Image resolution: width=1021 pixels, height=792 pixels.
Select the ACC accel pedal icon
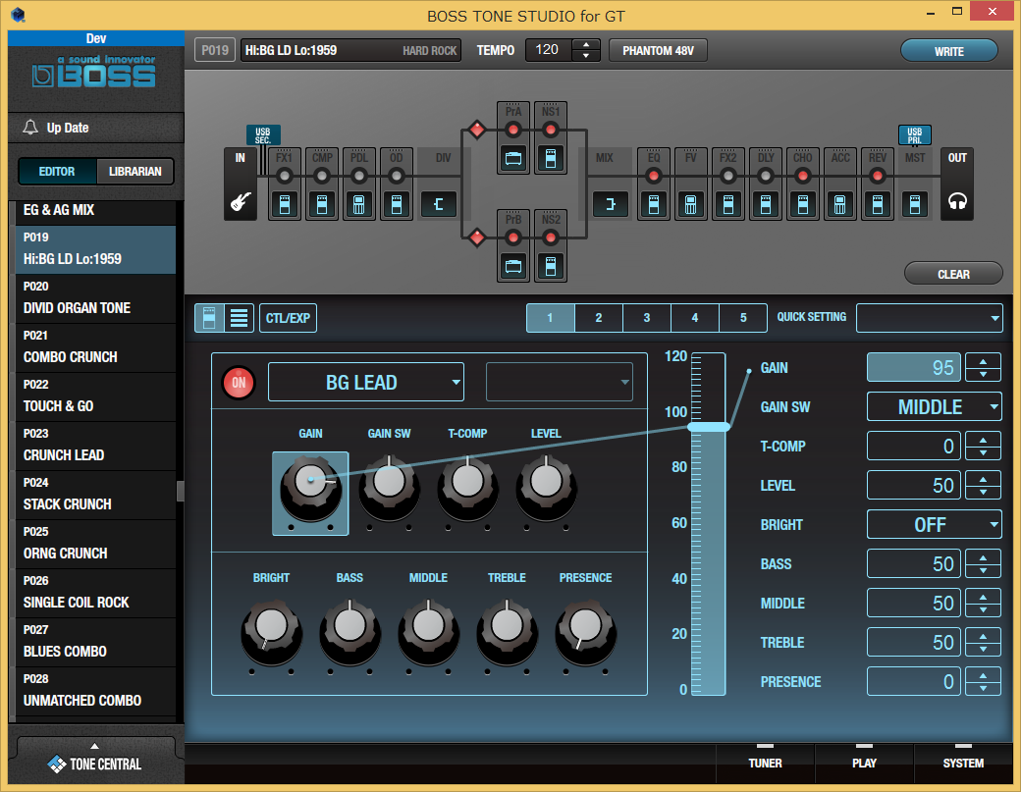click(x=840, y=204)
